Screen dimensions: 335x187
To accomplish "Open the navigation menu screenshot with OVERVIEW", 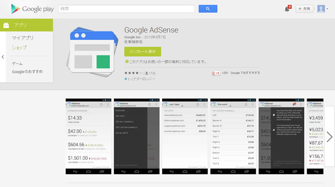I will pyautogui.click(x=137, y=136).
